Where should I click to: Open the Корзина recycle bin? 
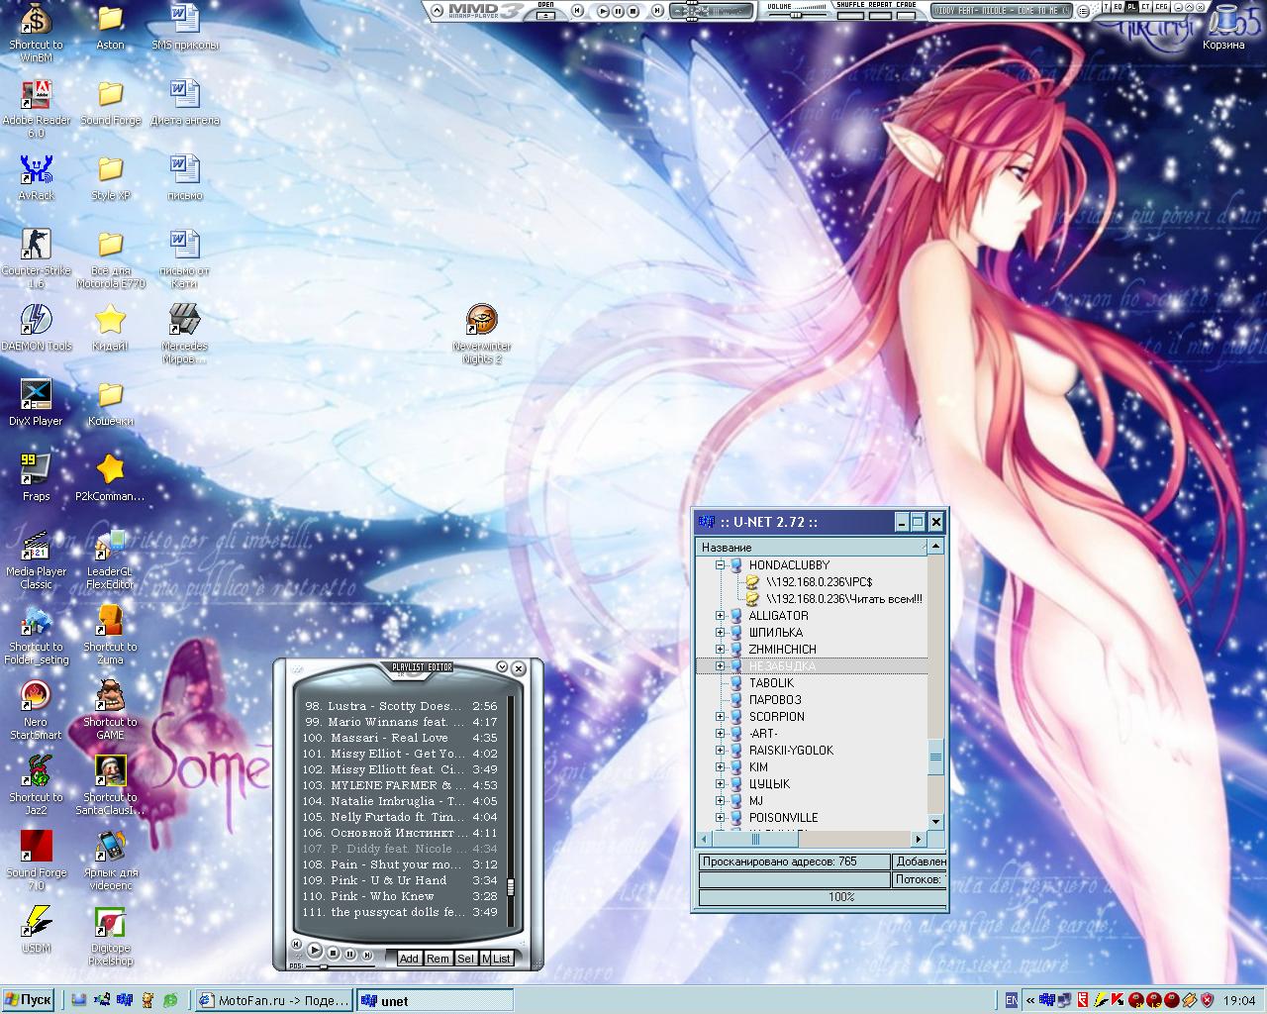[1223, 27]
